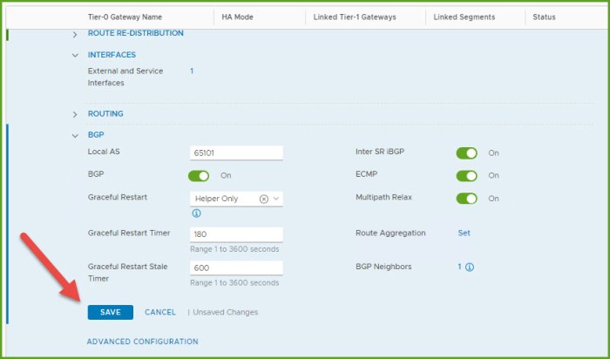Image resolution: width=610 pixels, height=359 pixels.
Task: Open the BGP Neighbors count link
Action: pyautogui.click(x=460, y=268)
